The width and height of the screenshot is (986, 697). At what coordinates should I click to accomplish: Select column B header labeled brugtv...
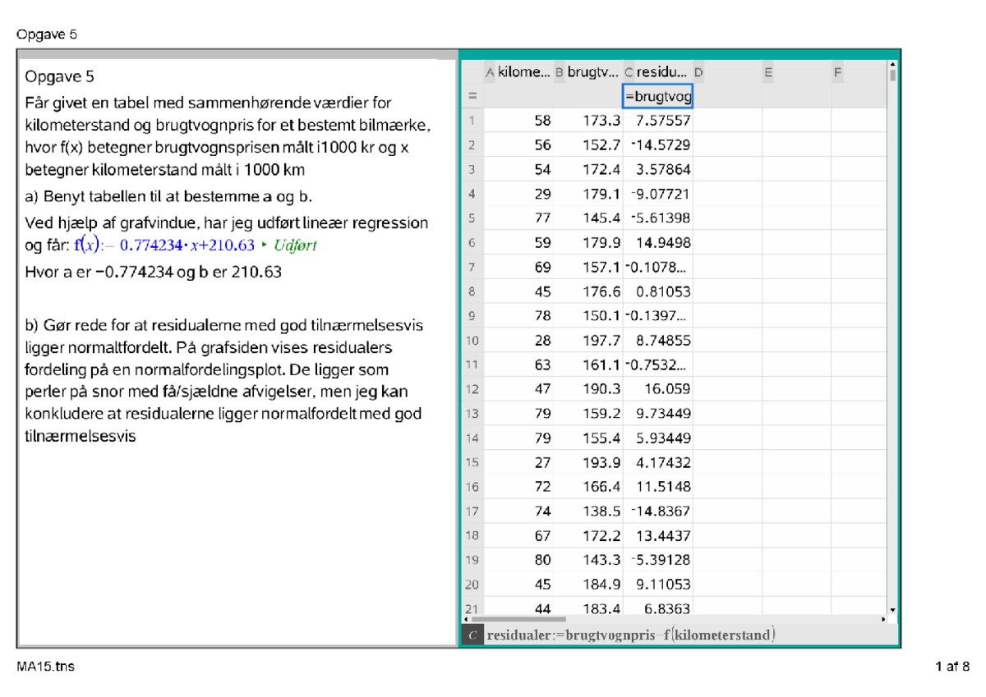(589, 71)
